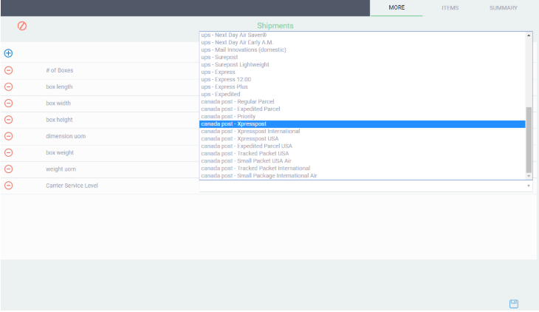Remove the Carrier Service Level field
This screenshot has height=312, width=539.
tap(9, 186)
